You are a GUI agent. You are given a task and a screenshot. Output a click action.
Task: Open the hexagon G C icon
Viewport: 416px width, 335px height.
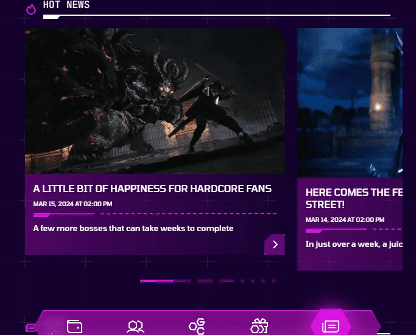[197, 326]
